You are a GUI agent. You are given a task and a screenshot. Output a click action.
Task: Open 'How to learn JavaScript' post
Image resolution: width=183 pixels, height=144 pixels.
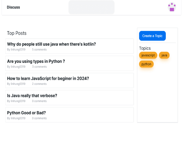48,79
